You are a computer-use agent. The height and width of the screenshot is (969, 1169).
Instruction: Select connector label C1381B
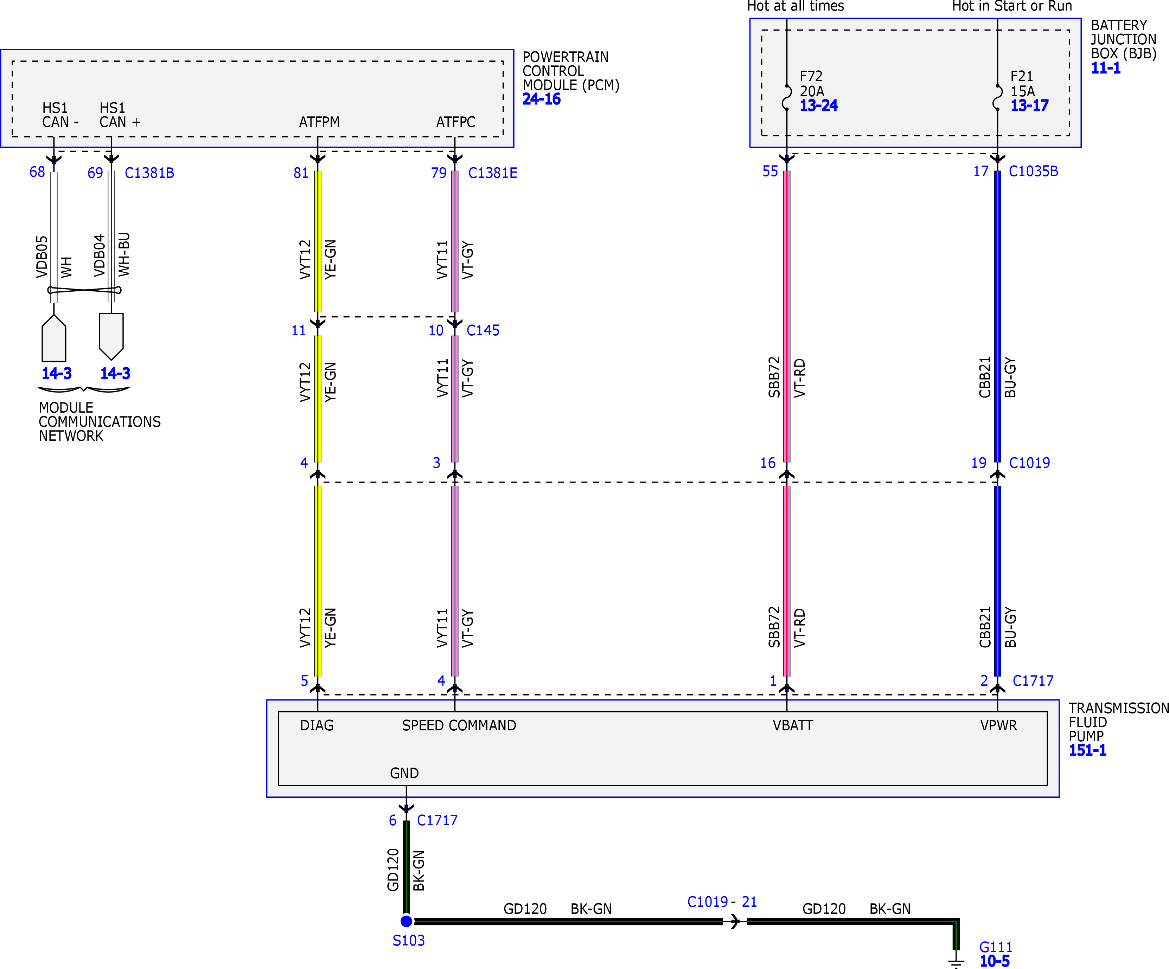[x=149, y=173]
